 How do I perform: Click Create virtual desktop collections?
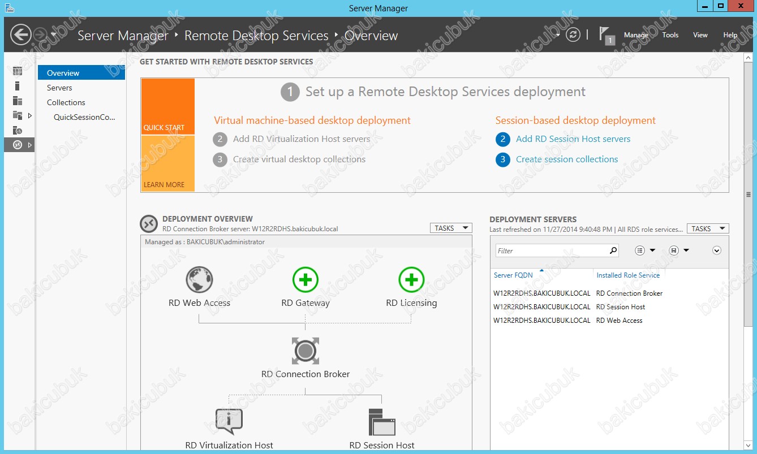(299, 159)
